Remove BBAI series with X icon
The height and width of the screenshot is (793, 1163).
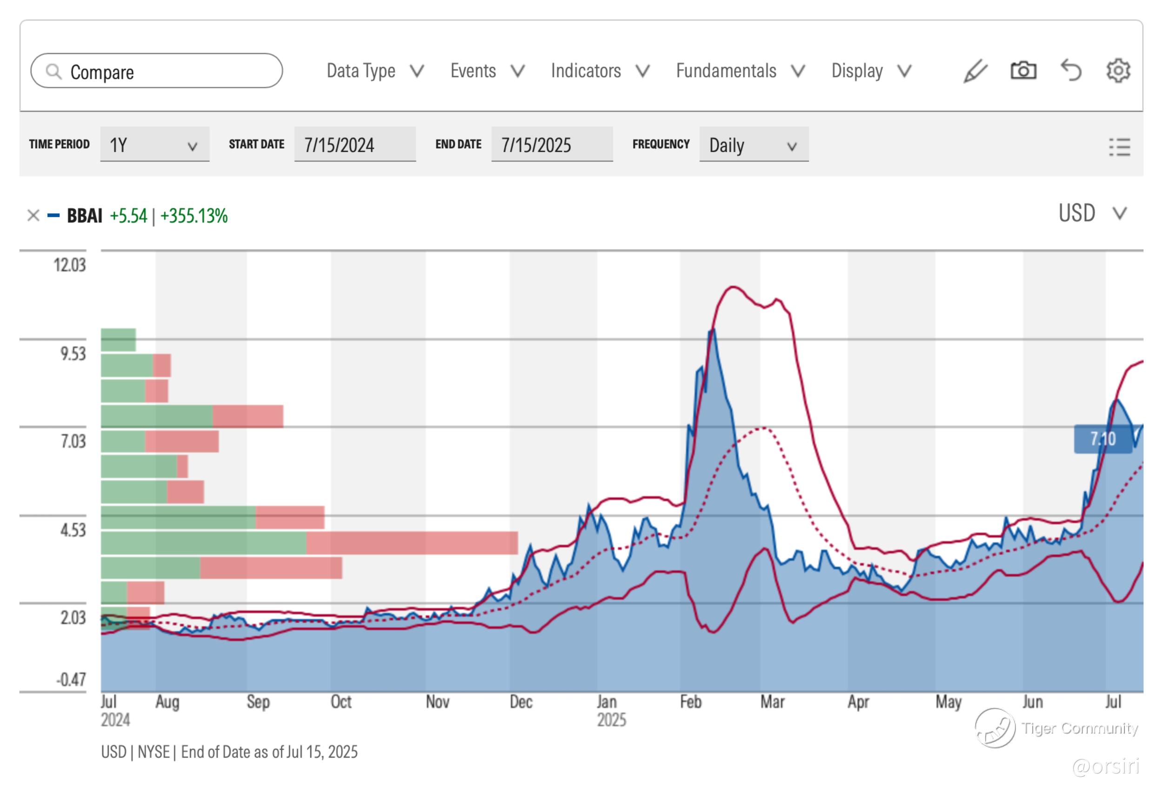click(33, 216)
